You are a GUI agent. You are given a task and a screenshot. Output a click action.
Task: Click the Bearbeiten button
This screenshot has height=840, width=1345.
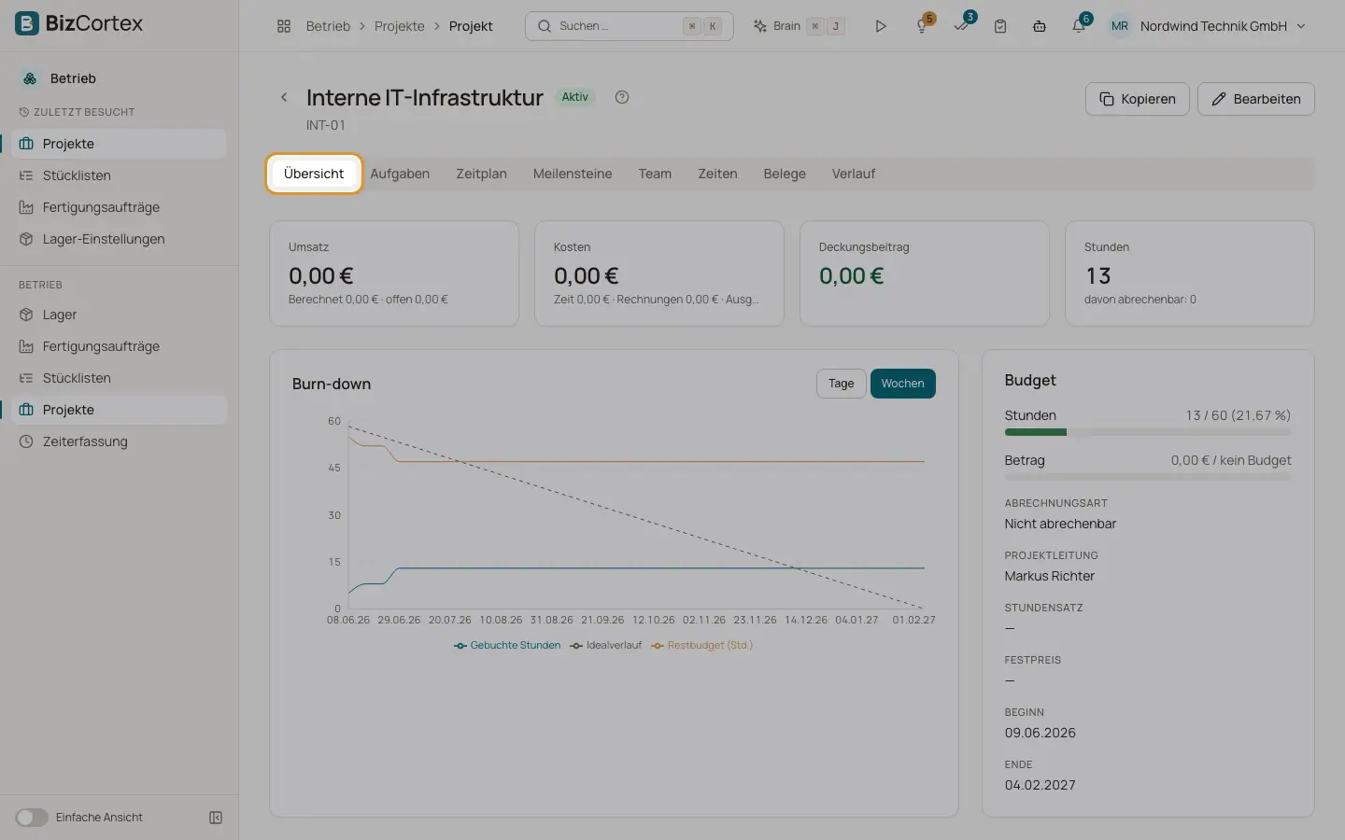pos(1255,99)
